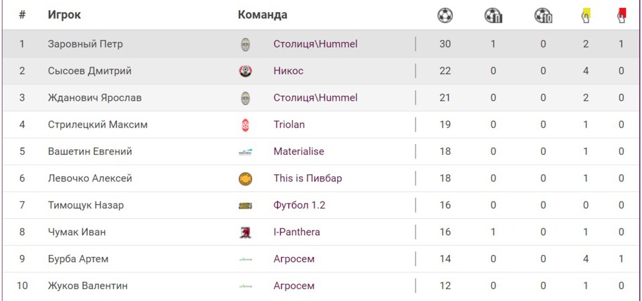Open the I-Panthera team link
The height and width of the screenshot is (301, 642).
(x=296, y=232)
